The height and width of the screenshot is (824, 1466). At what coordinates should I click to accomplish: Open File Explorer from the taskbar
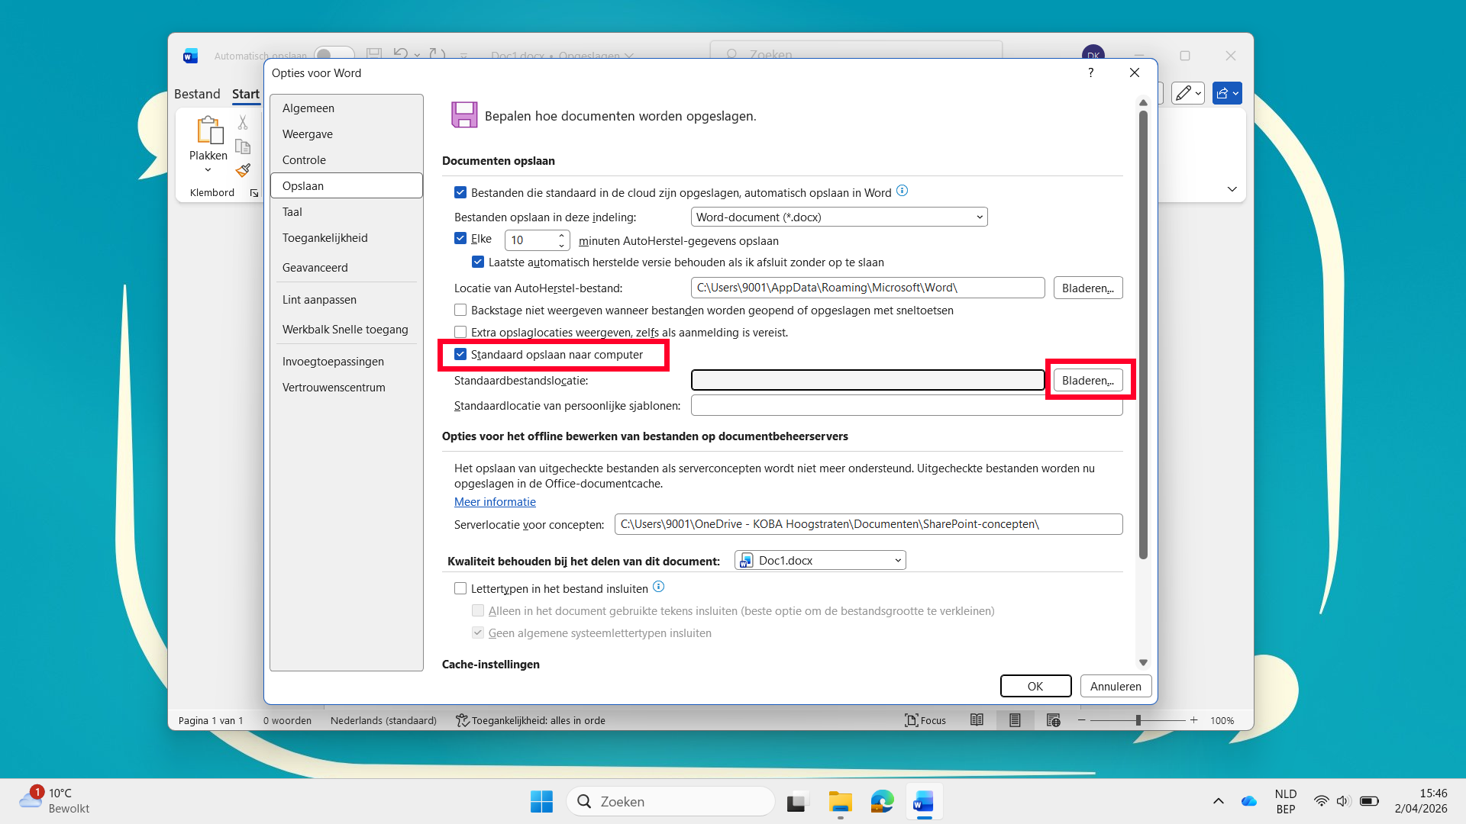click(840, 802)
